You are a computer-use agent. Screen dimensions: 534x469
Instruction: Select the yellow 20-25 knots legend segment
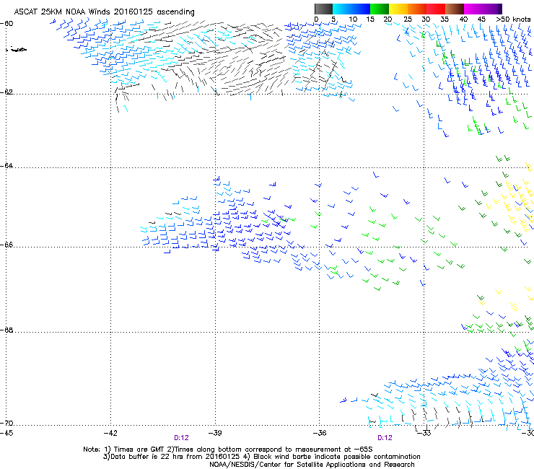pos(398,9)
